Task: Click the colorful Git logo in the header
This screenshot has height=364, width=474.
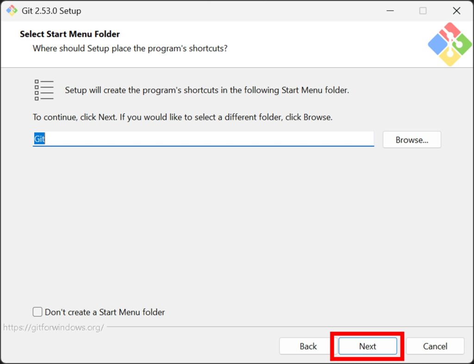Action: click(x=449, y=44)
